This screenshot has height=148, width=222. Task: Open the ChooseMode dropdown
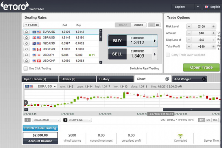coord(47,120)
